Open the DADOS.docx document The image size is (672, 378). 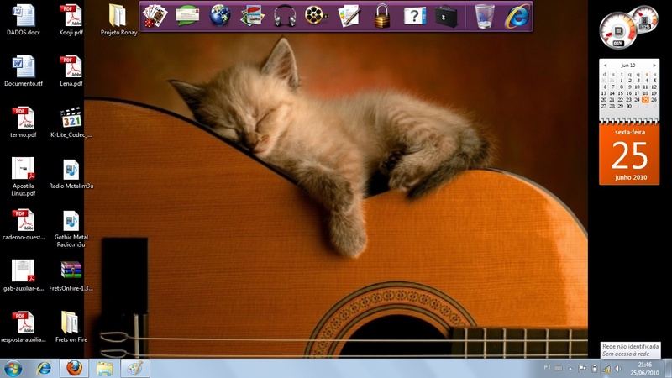pos(24,19)
